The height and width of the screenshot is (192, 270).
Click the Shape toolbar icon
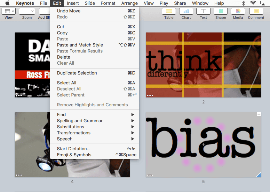(x=220, y=11)
